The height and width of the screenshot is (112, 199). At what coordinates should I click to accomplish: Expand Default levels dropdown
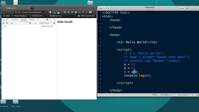(45, 23)
